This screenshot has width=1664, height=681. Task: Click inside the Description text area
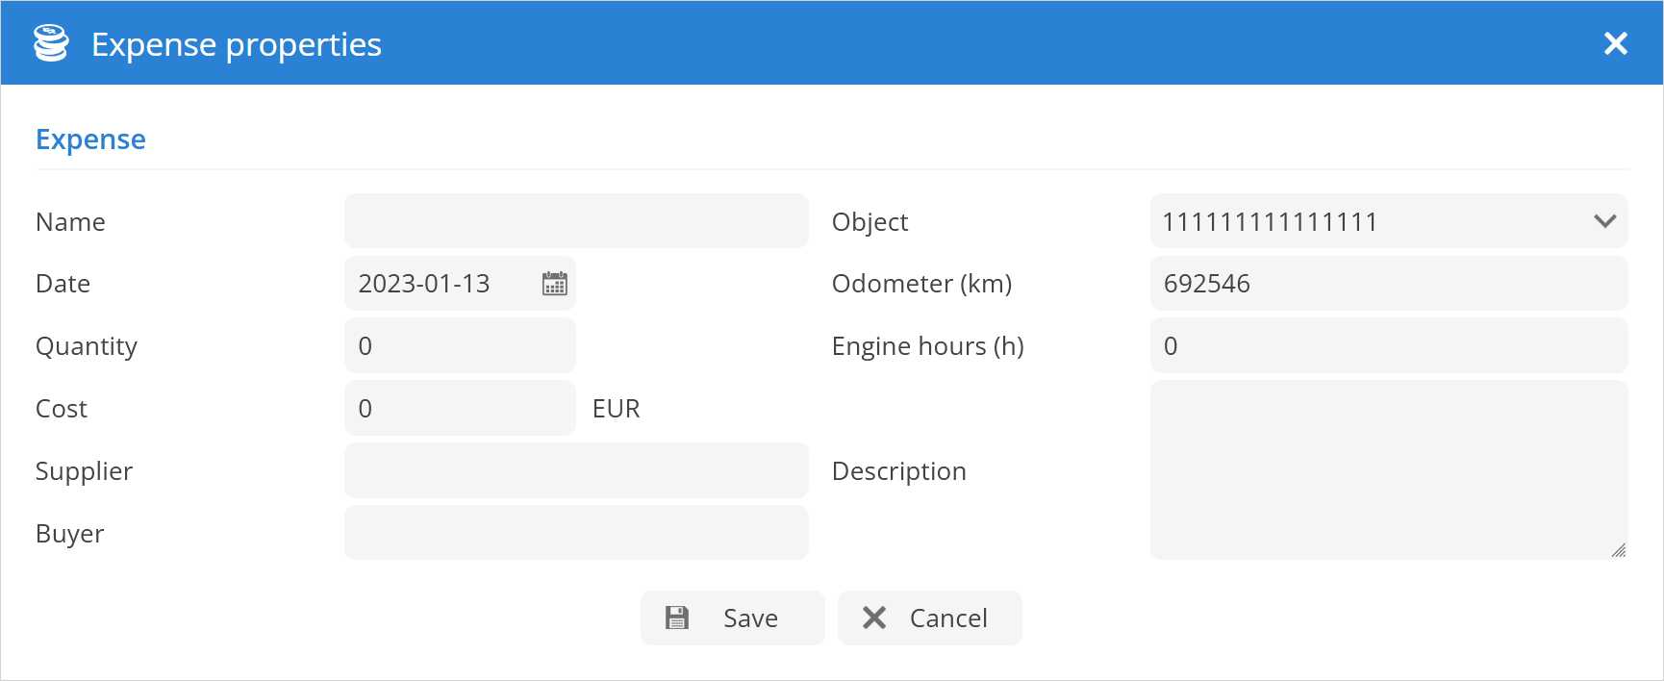(x=1388, y=469)
